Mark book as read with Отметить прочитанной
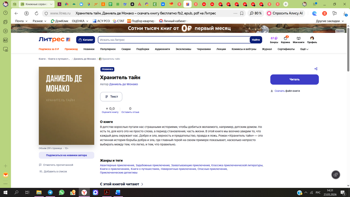 [x=56, y=165]
